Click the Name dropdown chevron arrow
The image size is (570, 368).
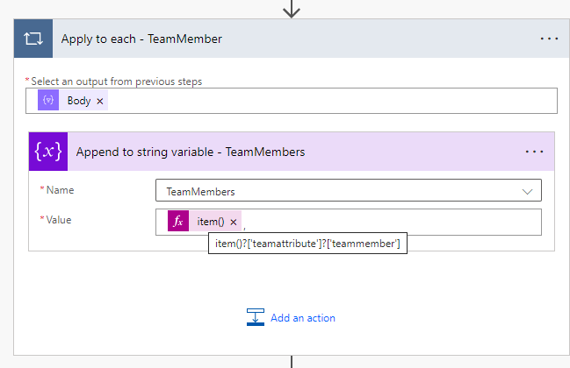[x=527, y=191]
